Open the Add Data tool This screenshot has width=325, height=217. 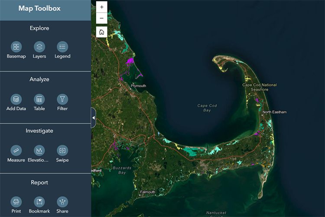(16, 99)
